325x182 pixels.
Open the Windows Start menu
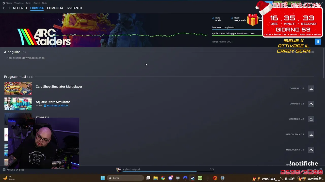point(103,178)
